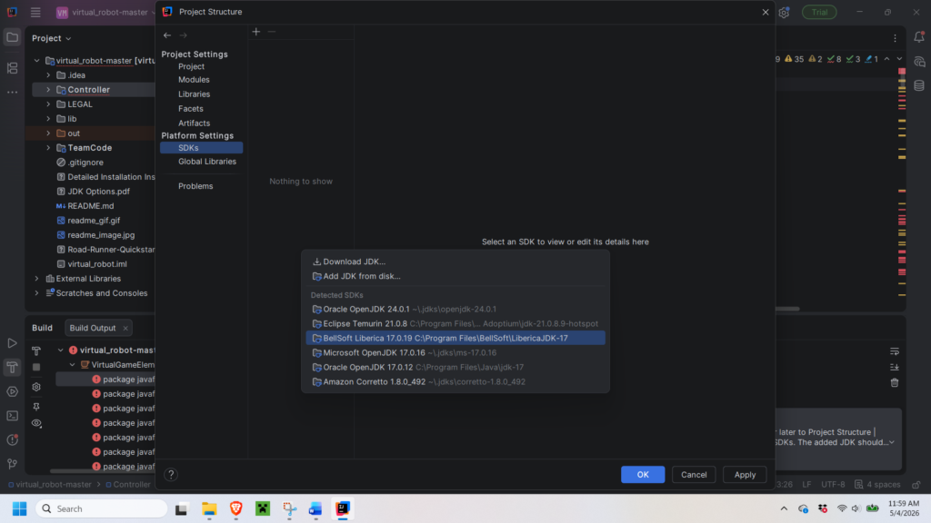
Task: Toggle the eye icon in Build panel
Action: 36,423
